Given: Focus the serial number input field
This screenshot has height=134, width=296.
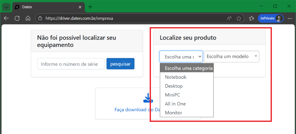Looking at the screenshot, I should pyautogui.click(x=71, y=64).
